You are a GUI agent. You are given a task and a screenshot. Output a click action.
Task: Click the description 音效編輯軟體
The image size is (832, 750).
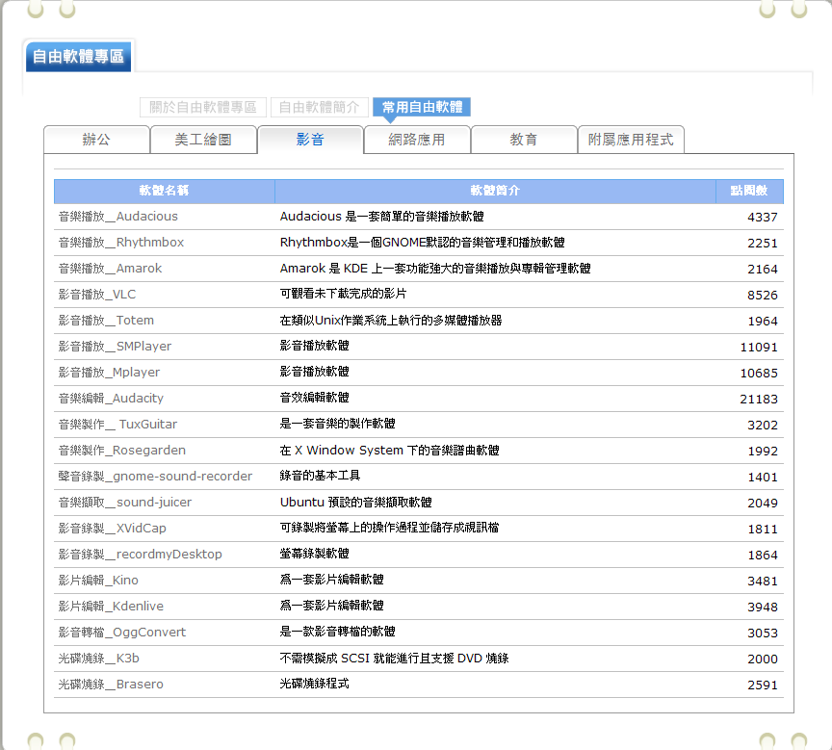tap(315, 398)
